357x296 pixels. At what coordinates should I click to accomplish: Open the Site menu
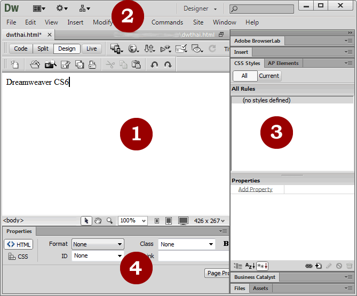199,22
